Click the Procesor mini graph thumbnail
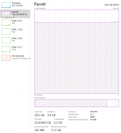121x133 pixels. pos(6,5)
